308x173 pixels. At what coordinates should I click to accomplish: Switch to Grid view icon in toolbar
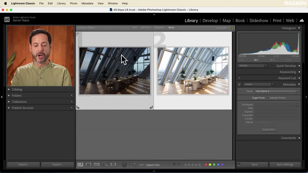tap(80, 165)
